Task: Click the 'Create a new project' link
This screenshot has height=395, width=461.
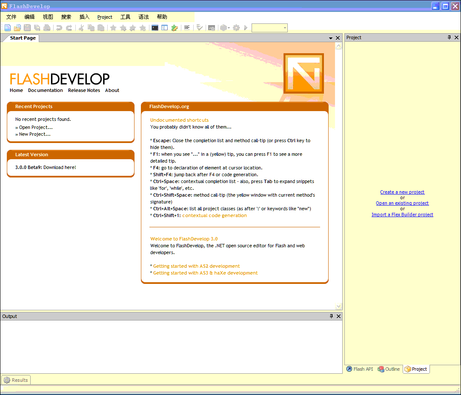Action: (x=402, y=192)
